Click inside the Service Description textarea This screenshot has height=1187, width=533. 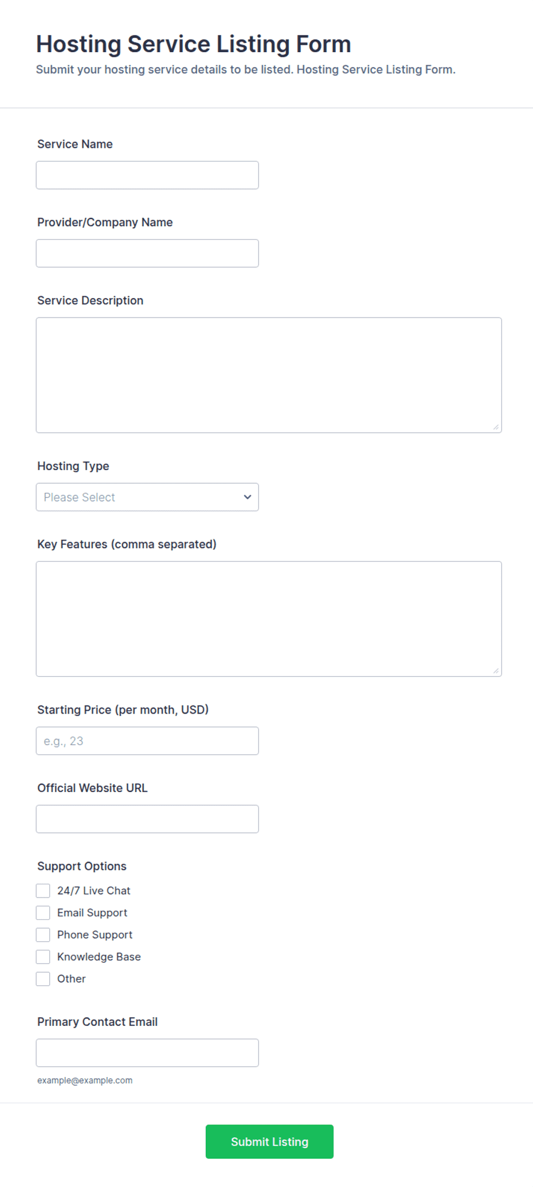[269, 375]
